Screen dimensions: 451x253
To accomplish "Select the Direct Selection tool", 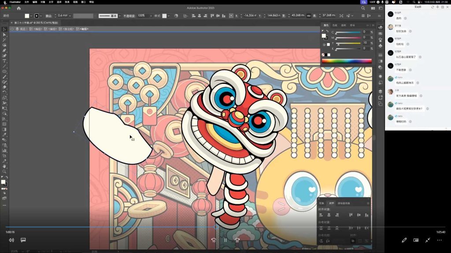I will [4, 35].
